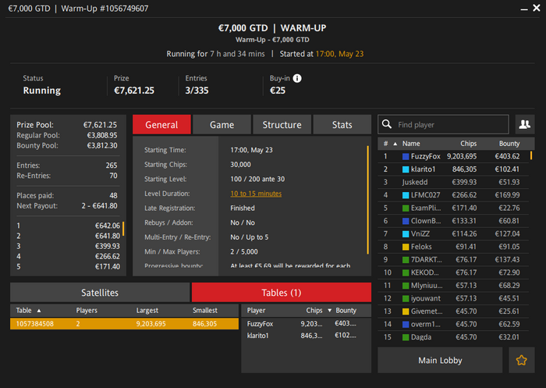Click the Buy-in info icon
The width and height of the screenshot is (546, 388).
297,78
